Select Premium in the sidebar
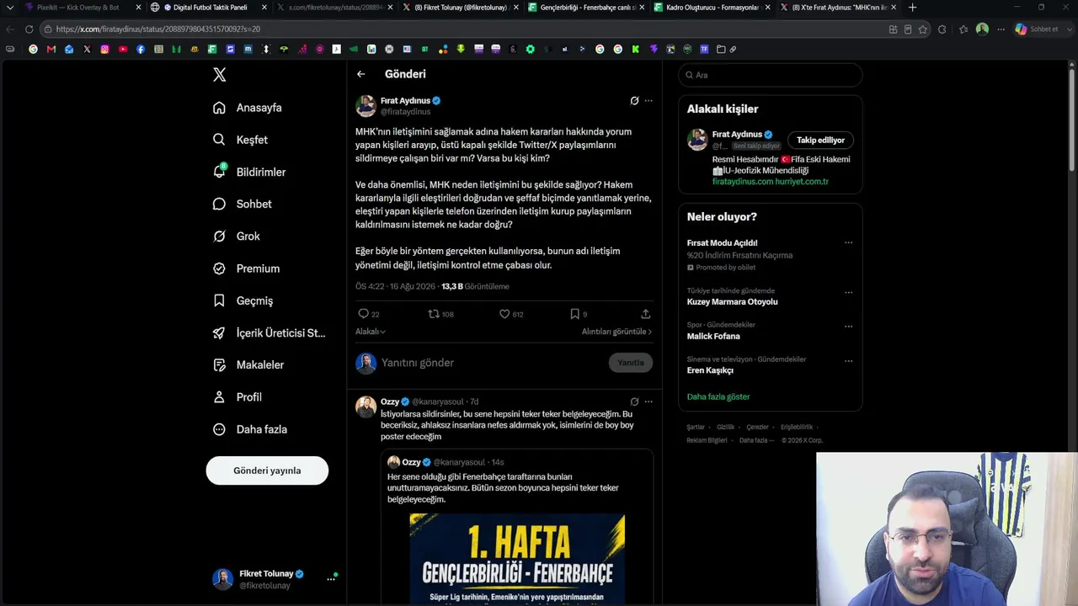 [x=246, y=268]
